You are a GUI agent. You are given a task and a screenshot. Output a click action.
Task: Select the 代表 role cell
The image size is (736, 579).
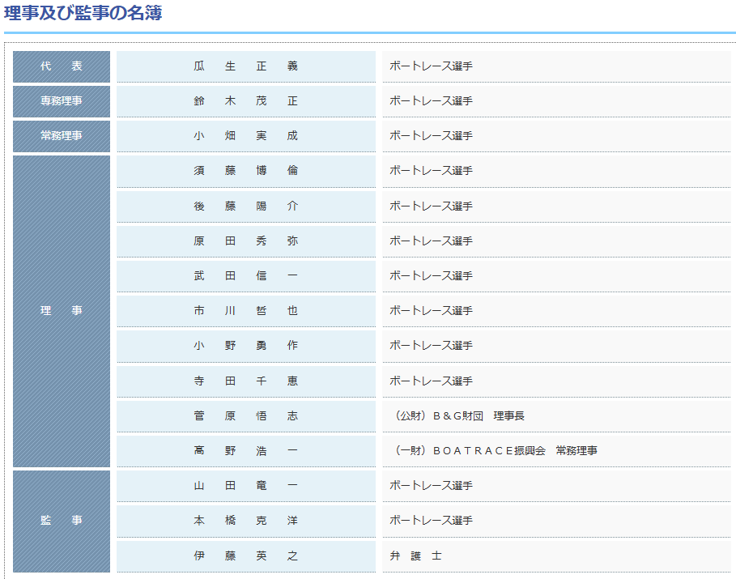(x=62, y=66)
